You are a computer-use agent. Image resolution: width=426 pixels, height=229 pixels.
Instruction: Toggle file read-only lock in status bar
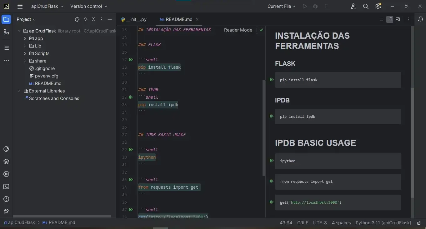point(419,223)
